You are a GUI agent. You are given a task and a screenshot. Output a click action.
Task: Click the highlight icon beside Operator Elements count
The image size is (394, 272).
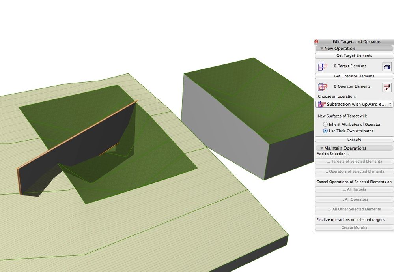click(387, 87)
